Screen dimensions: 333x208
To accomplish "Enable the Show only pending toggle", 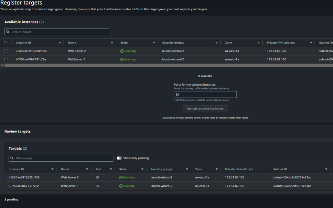I will point(119,158).
